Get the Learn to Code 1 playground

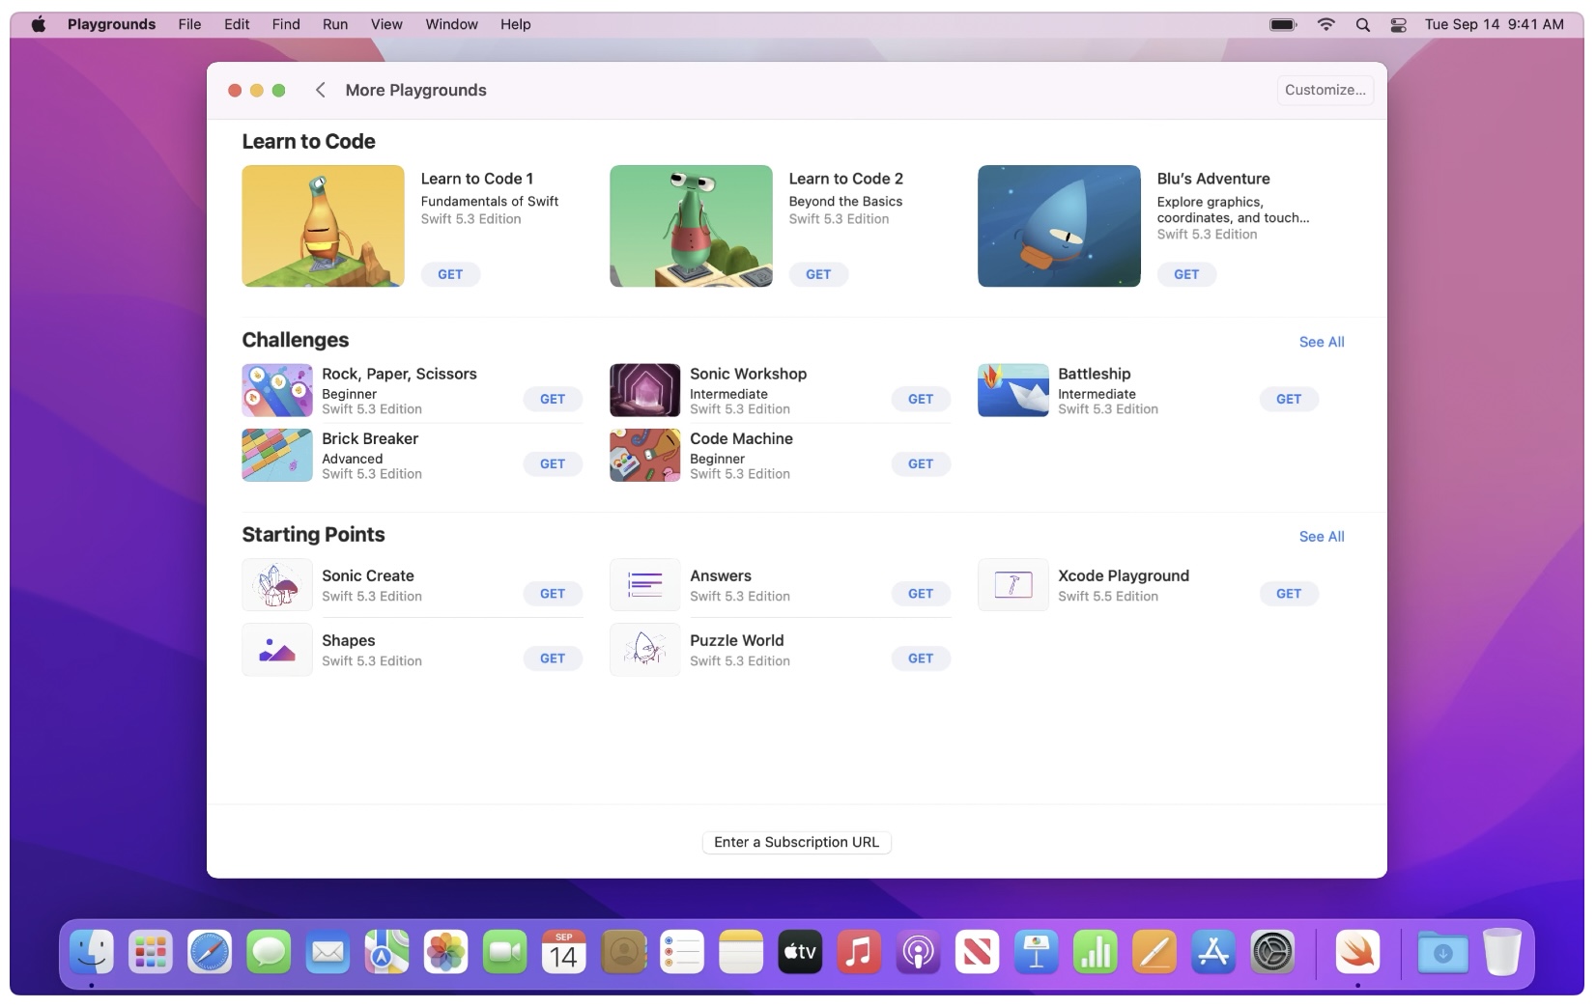tap(450, 274)
